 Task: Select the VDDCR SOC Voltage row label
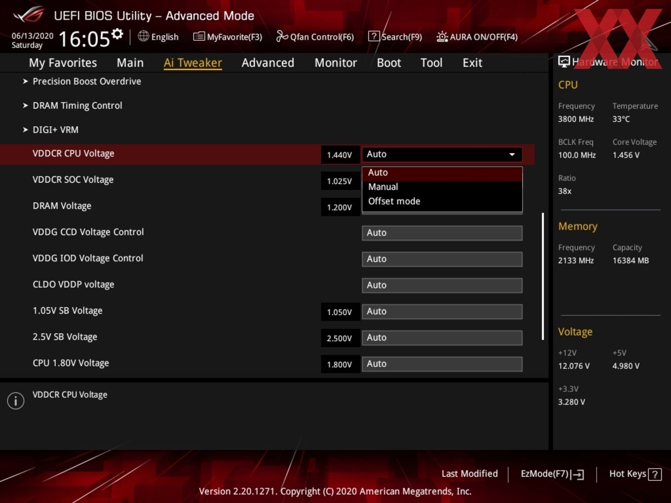point(73,180)
